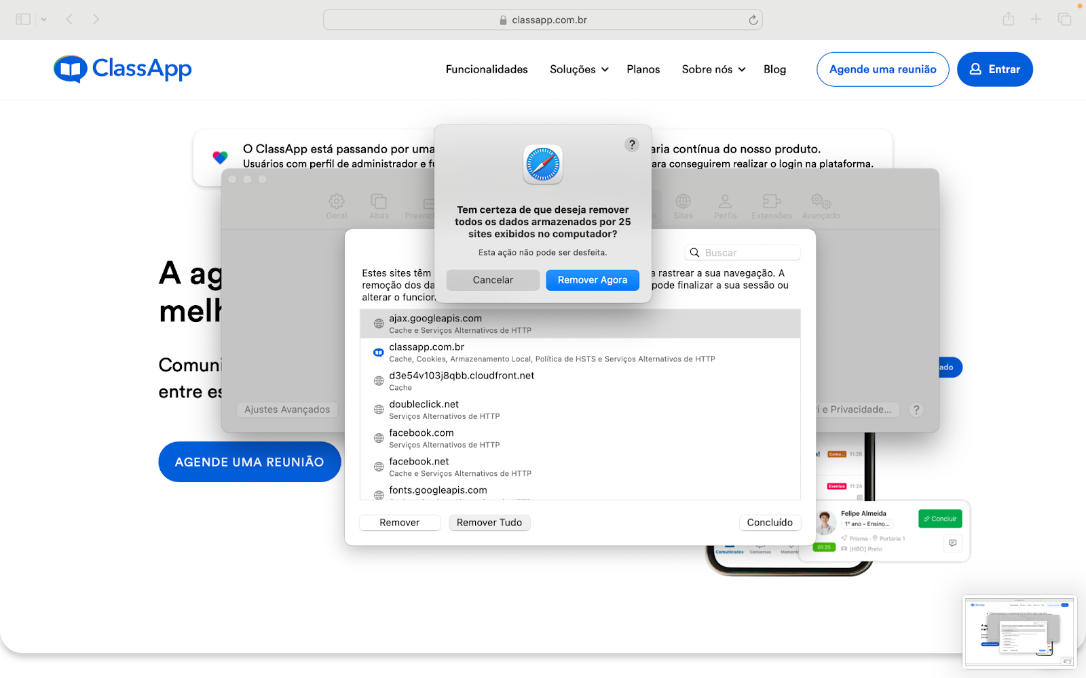Image resolution: width=1086 pixels, height=678 pixels.
Task: Click the Remover button
Action: coord(400,523)
